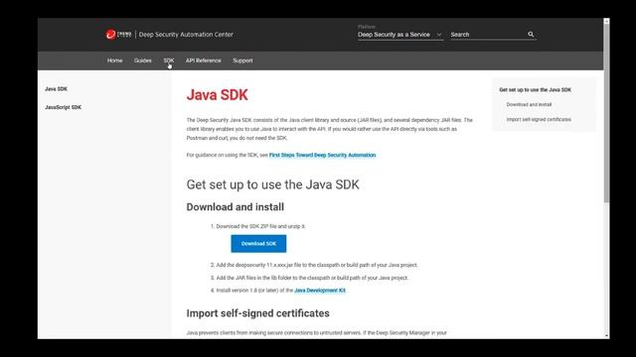The height and width of the screenshot is (357, 636).
Task: Select JavaScript SDK in the sidebar
Action: coord(63,107)
